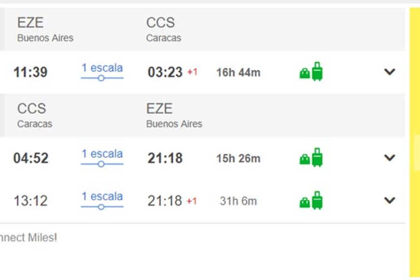Select the 11:39 EZE to CCS flight
The height and width of the screenshot is (280, 420).
[30, 72]
